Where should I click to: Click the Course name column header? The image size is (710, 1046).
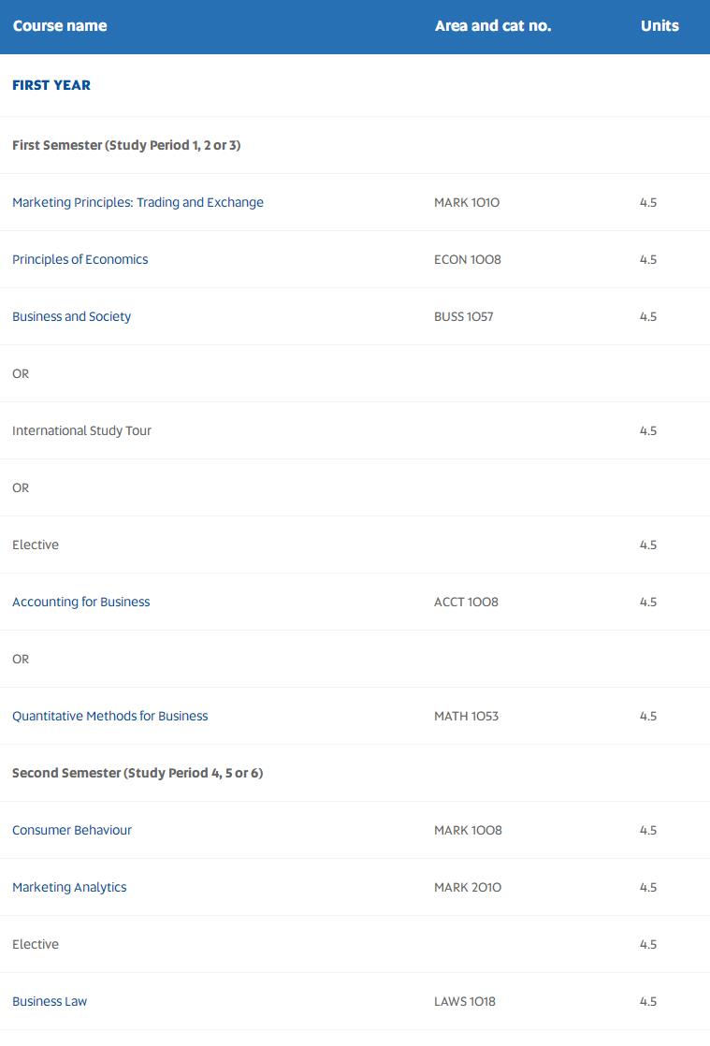(60, 26)
